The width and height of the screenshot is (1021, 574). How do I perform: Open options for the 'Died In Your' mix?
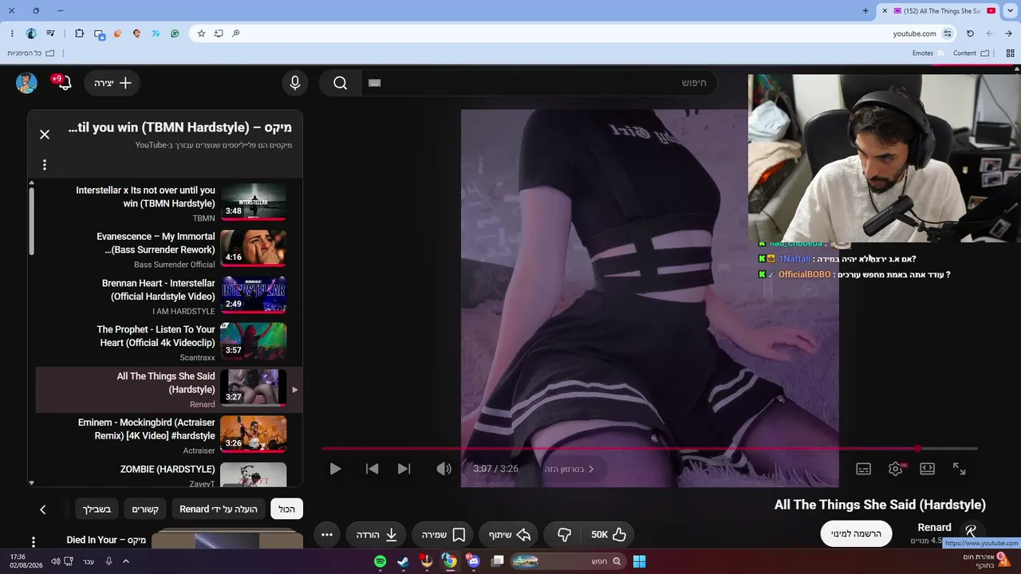coord(34,542)
